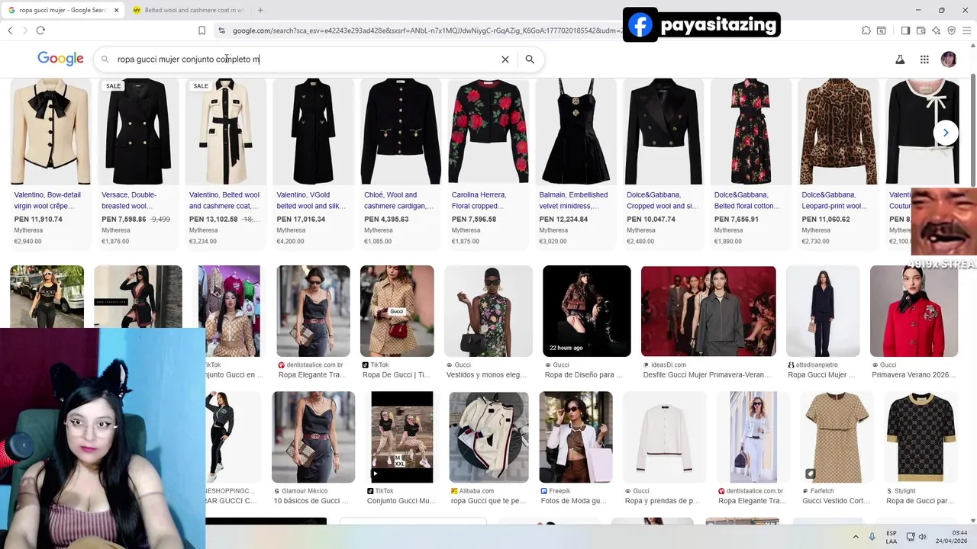Open the leopard-print jacket image
Screen dimensions: 977x549
pos(838,131)
